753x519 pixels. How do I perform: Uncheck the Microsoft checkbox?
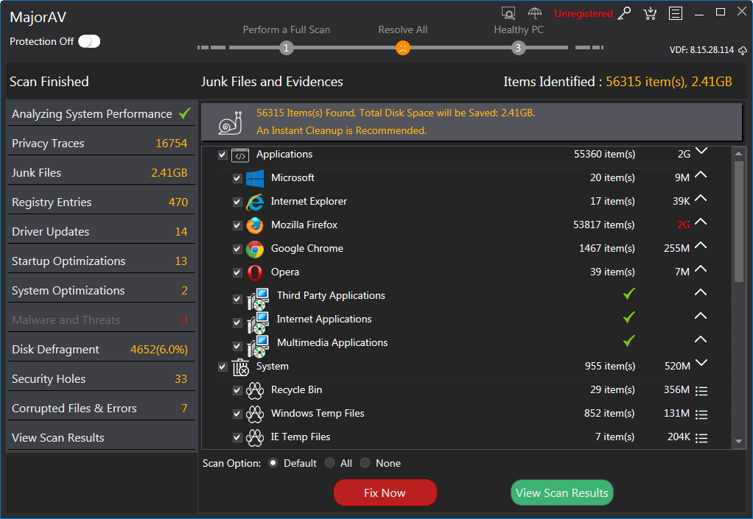[x=237, y=178]
